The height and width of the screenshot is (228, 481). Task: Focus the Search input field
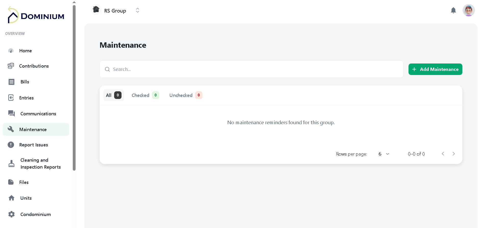click(x=251, y=69)
